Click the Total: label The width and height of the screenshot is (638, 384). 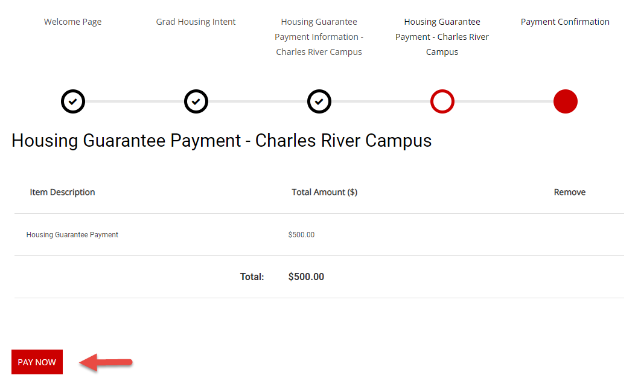(x=252, y=277)
